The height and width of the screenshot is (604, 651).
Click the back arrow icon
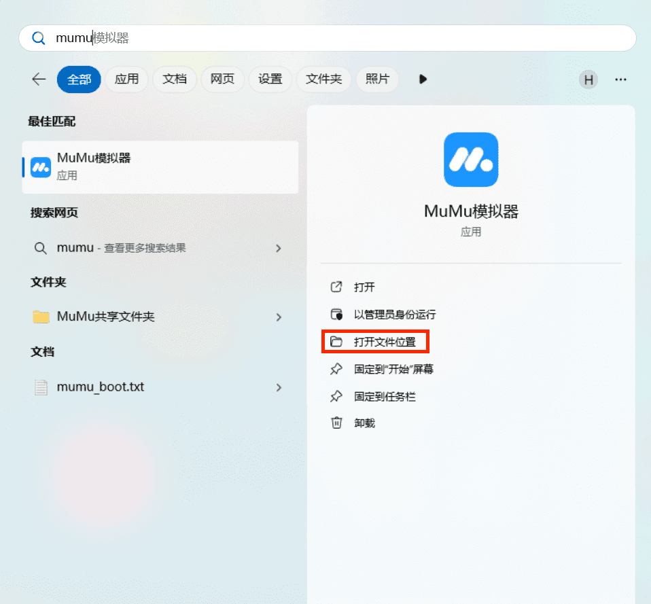click(39, 79)
